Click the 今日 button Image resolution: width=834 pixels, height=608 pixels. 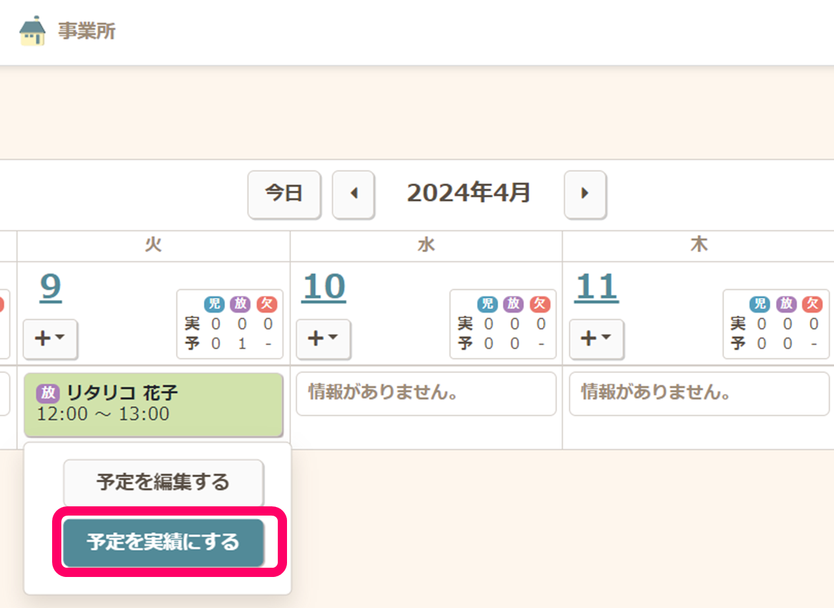tap(284, 193)
